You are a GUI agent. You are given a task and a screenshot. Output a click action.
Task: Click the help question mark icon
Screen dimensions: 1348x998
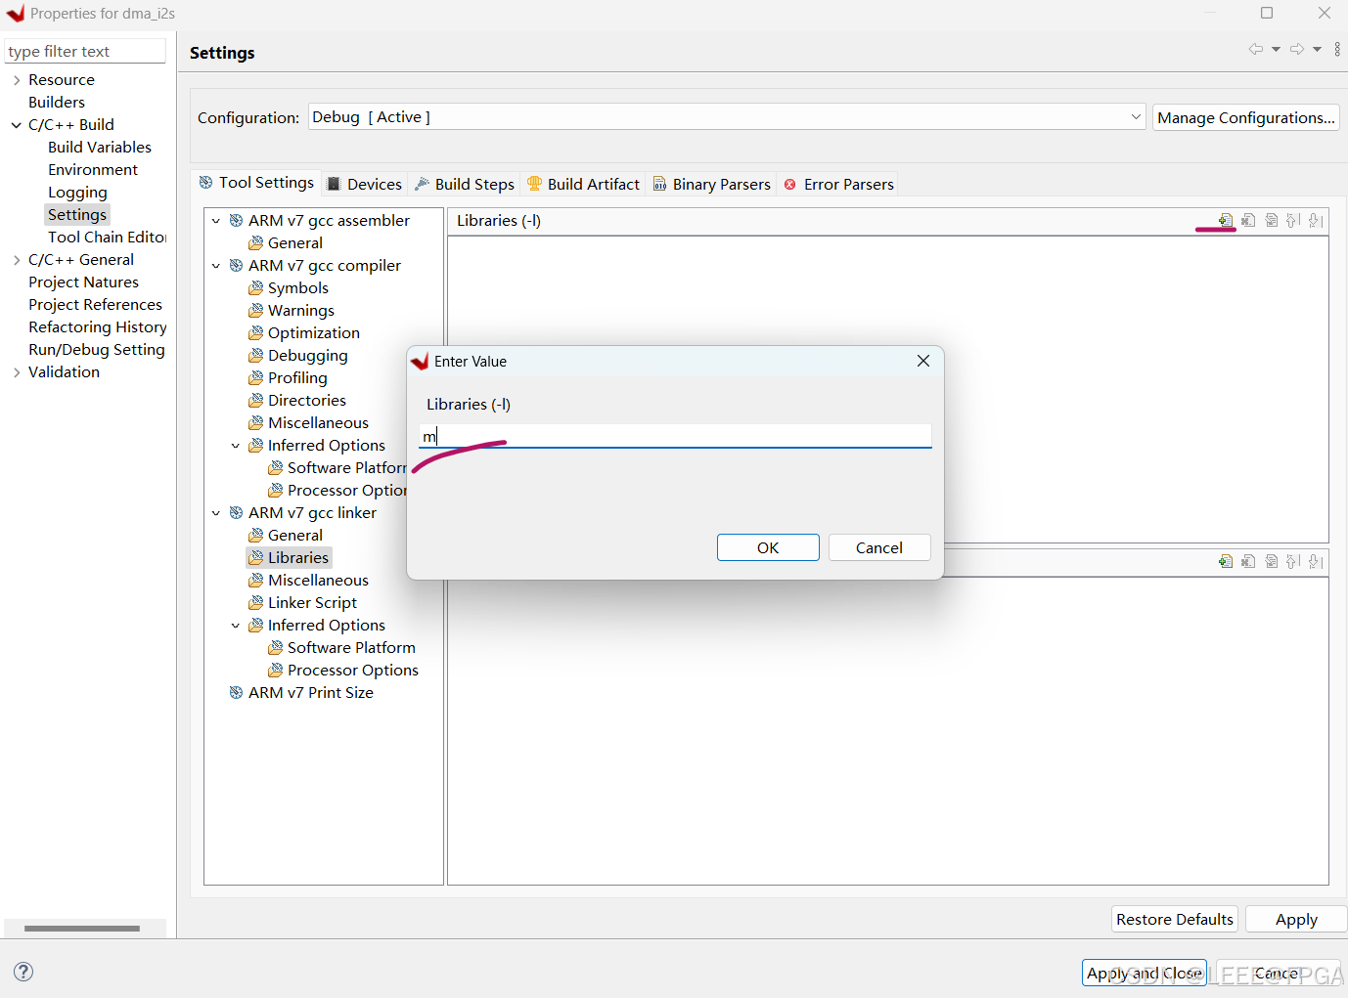(x=23, y=971)
